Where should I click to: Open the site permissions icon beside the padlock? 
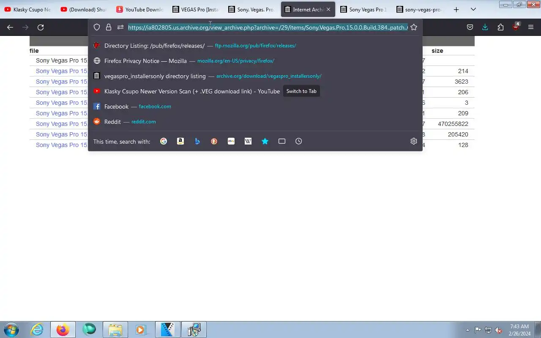[120, 27]
